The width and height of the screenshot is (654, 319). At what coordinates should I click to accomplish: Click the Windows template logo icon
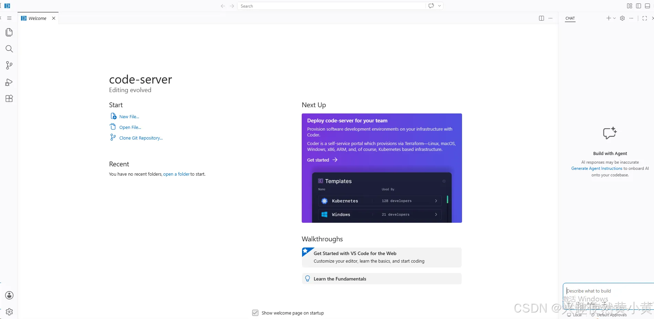tap(324, 214)
